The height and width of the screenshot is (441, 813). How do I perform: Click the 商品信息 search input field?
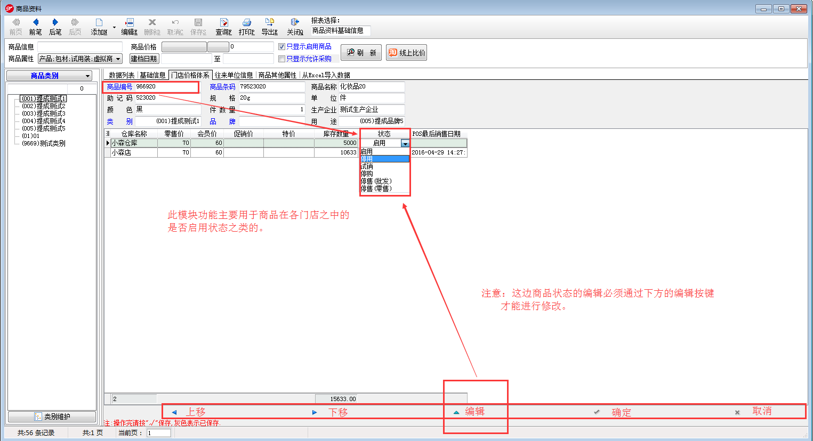(80, 47)
